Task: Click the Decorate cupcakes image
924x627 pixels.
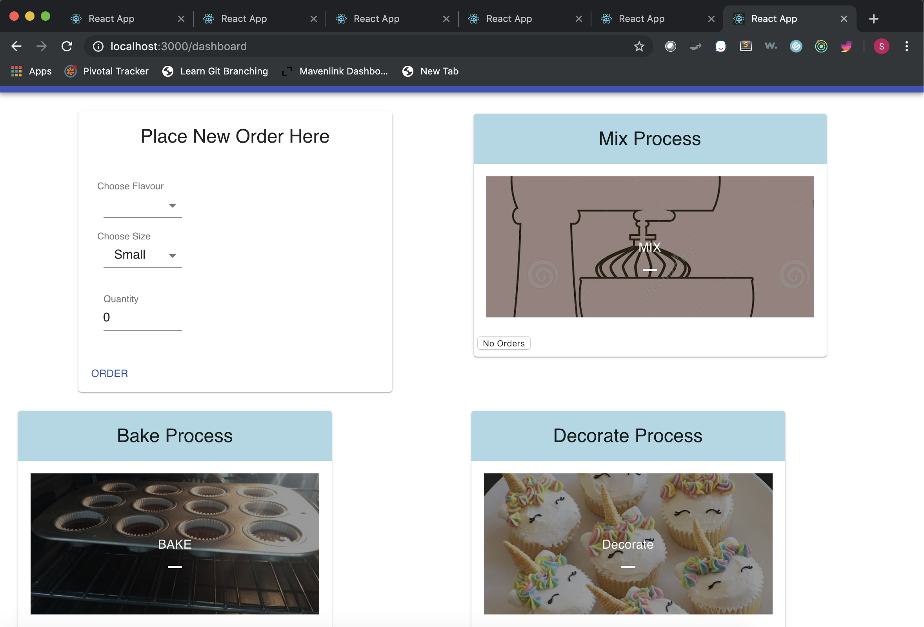Action: pyautogui.click(x=628, y=544)
